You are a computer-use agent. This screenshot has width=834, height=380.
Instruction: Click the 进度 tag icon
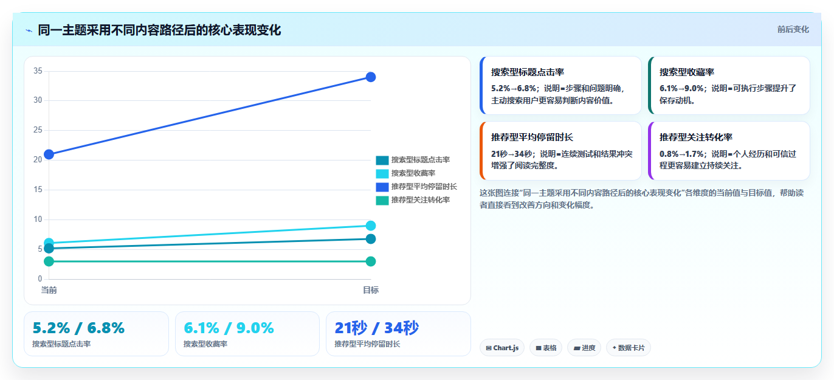tap(577, 348)
